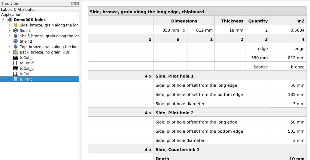This screenshot has height=160, width=310.
Task: Select the Shelf, bronze tree item
Action: 49,36
